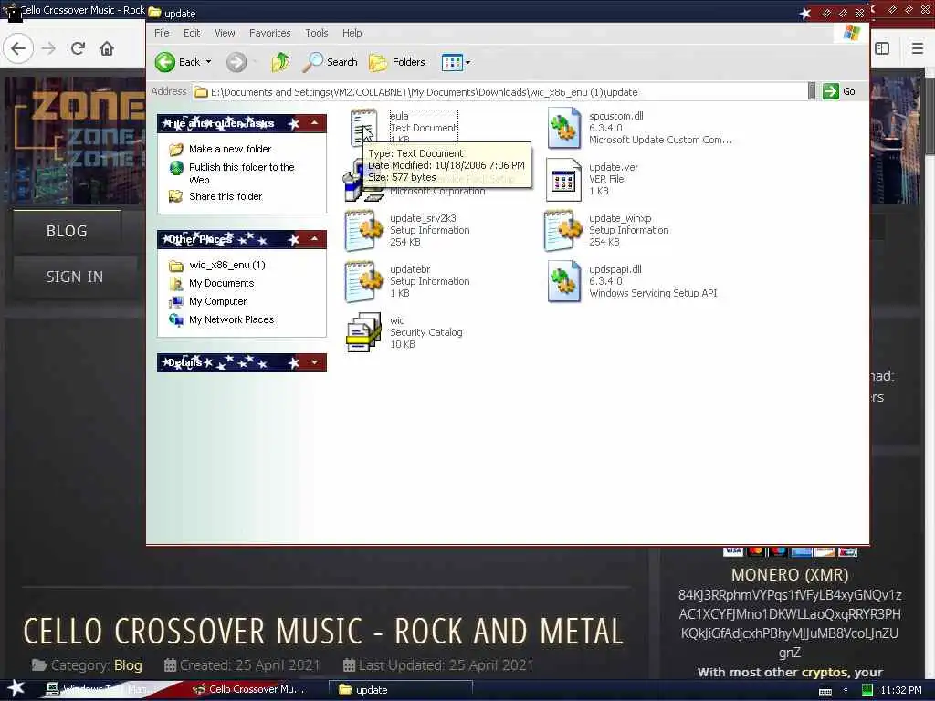Select the update_winxp file name text
This screenshot has height=701, width=935.
[x=620, y=218]
